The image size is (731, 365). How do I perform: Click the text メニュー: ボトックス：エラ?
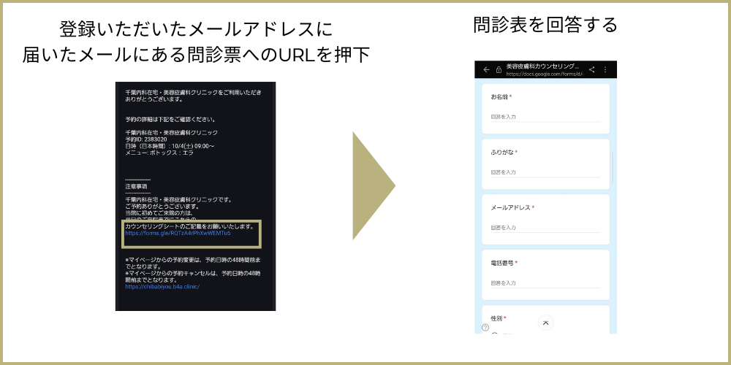coord(159,153)
